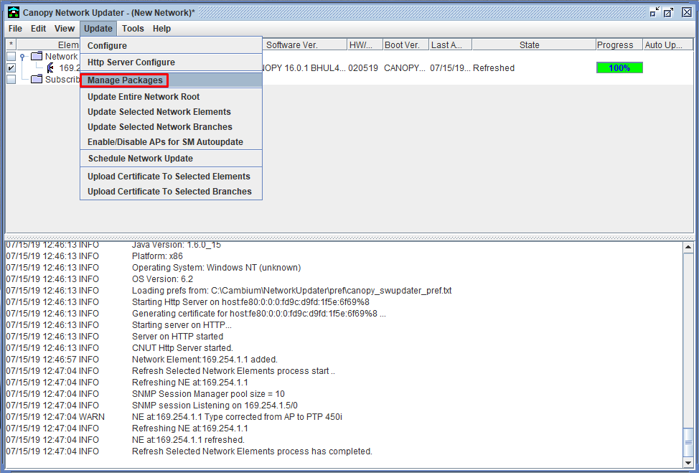Open the File menu
Viewport: 699px width, 473px height.
[x=15, y=29]
